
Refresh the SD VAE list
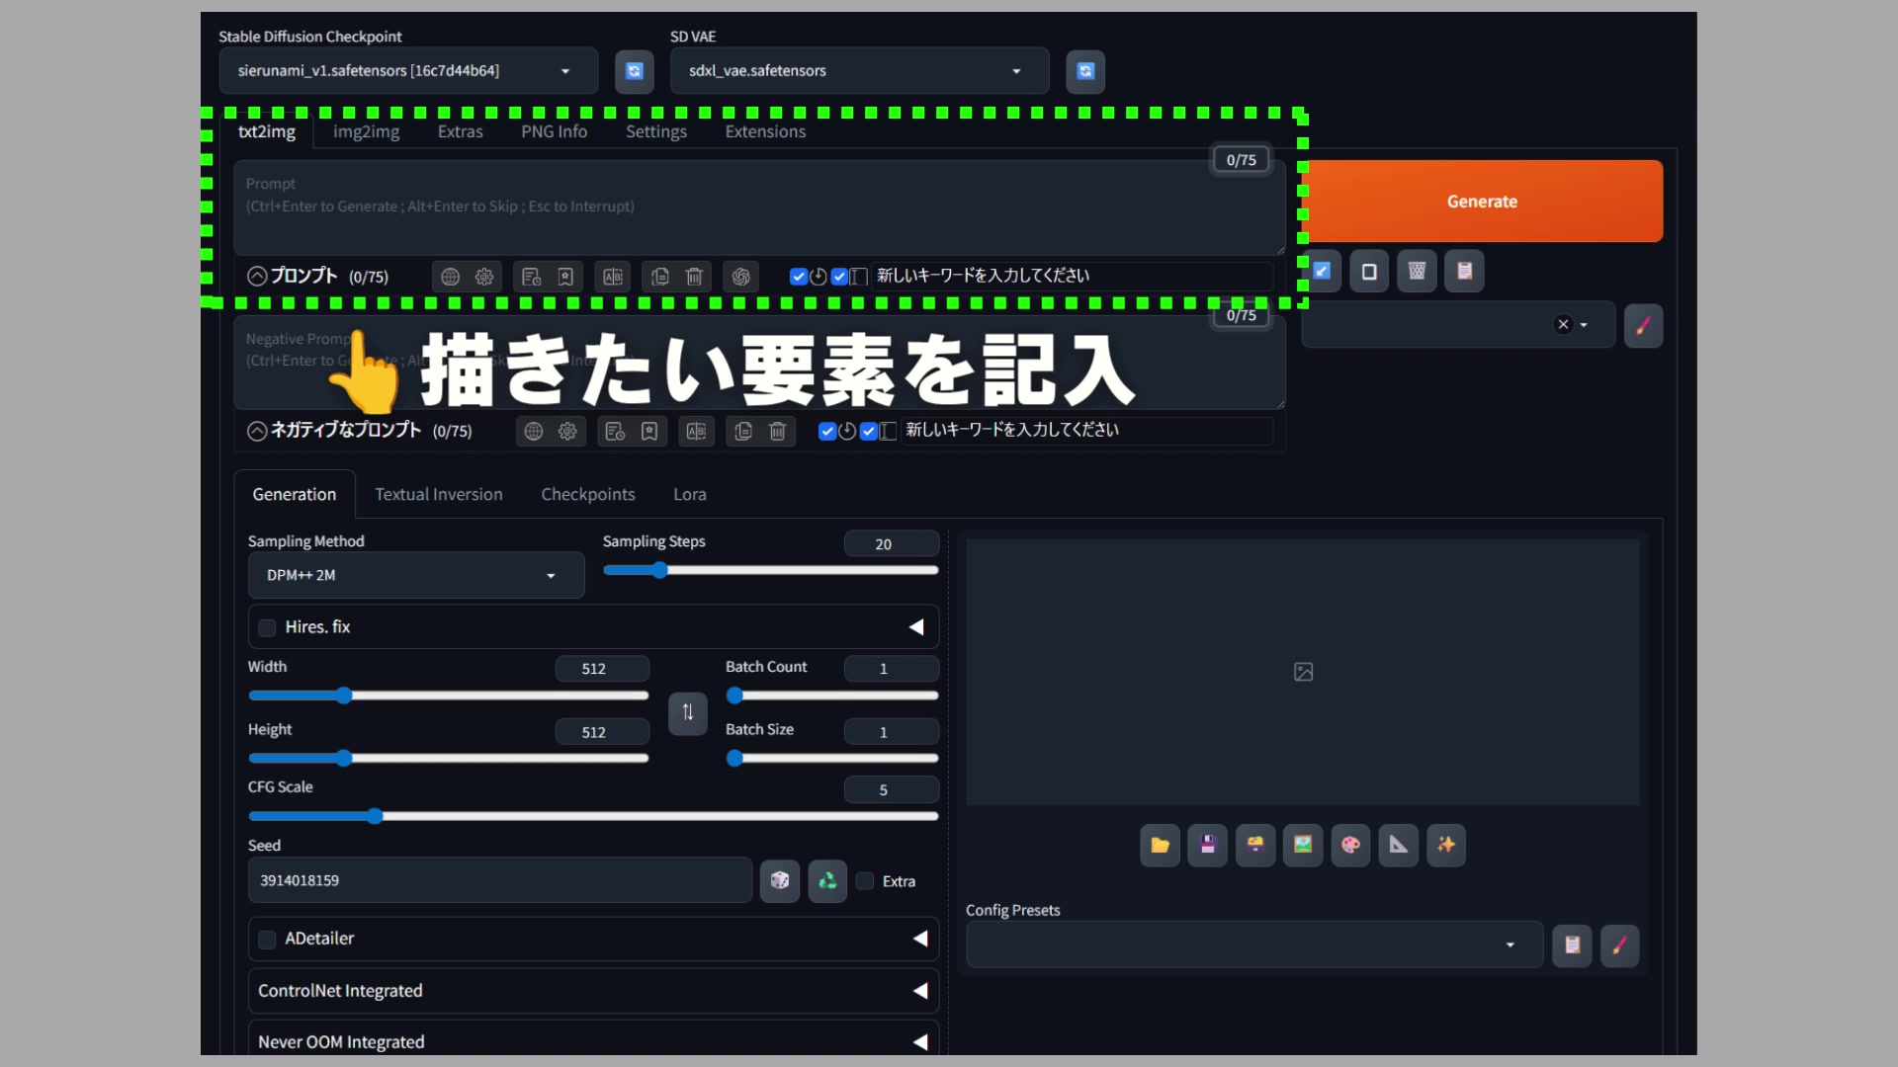pyautogui.click(x=1085, y=71)
